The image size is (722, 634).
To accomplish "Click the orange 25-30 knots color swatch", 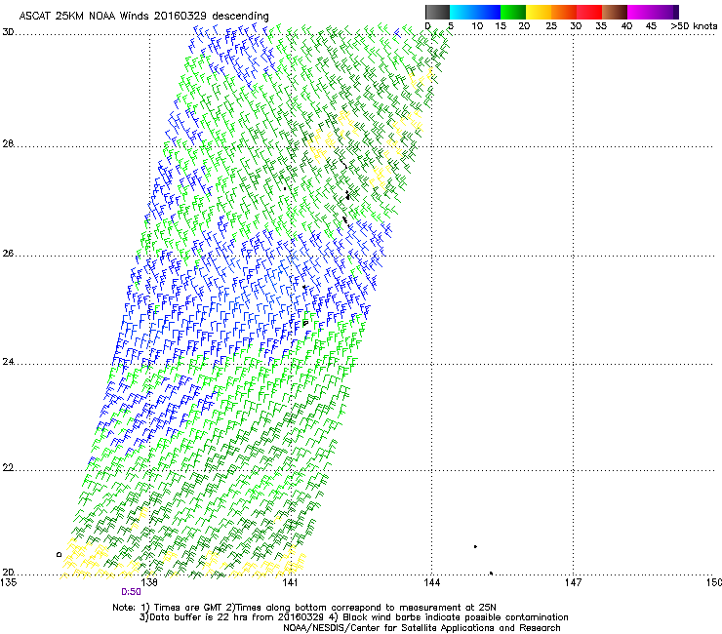I will point(564,12).
